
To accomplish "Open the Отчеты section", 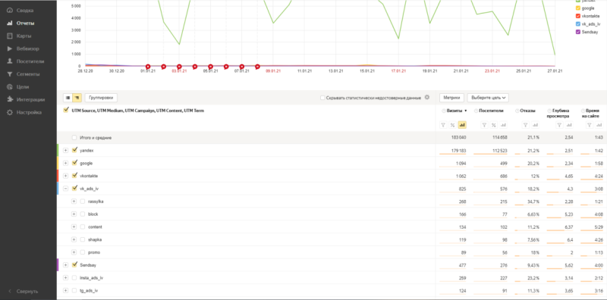I will [x=26, y=23].
